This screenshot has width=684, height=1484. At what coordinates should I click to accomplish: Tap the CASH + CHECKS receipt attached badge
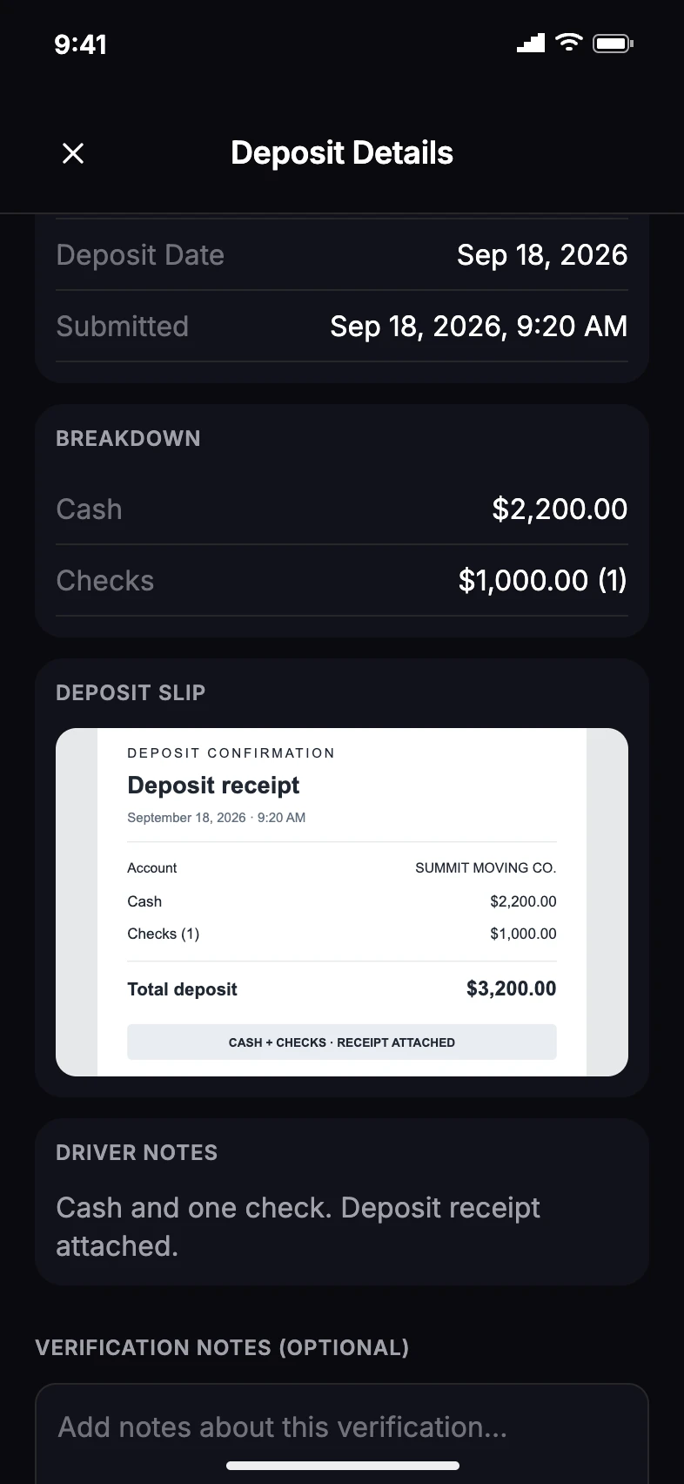click(342, 1042)
